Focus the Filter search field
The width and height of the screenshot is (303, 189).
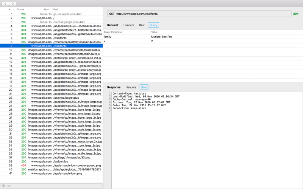[52, 186]
